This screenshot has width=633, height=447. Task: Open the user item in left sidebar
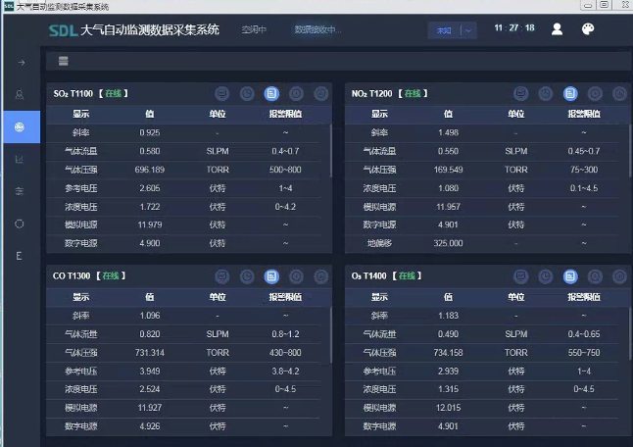(x=20, y=95)
